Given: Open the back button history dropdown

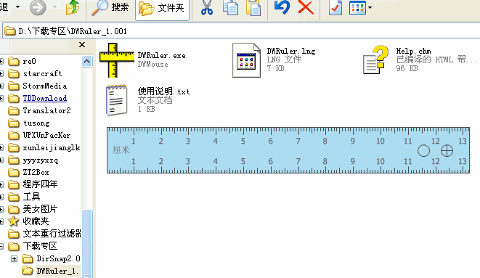Looking at the screenshot, I should (x=17, y=7).
